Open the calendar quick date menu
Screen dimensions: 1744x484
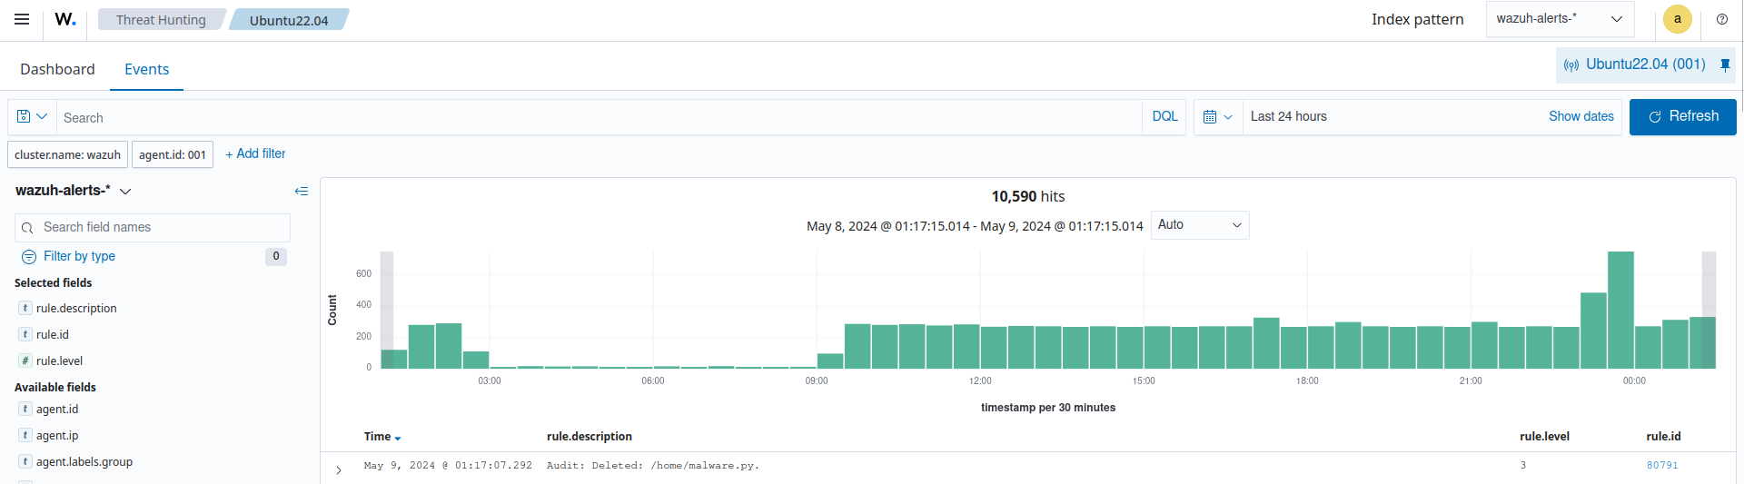pos(1217,117)
